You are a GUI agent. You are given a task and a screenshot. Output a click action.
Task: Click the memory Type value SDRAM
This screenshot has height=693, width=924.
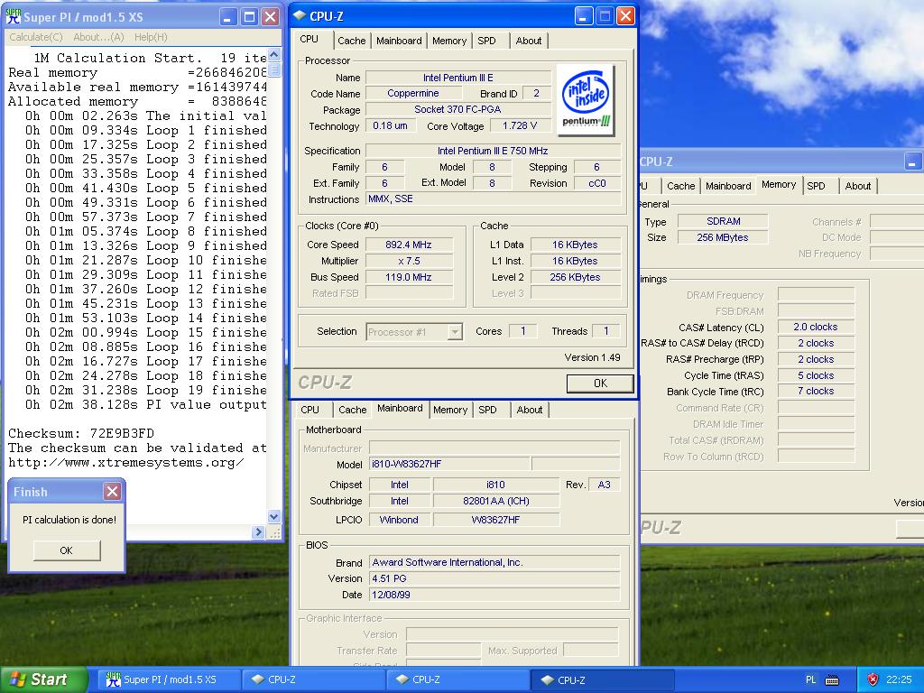pos(723,221)
